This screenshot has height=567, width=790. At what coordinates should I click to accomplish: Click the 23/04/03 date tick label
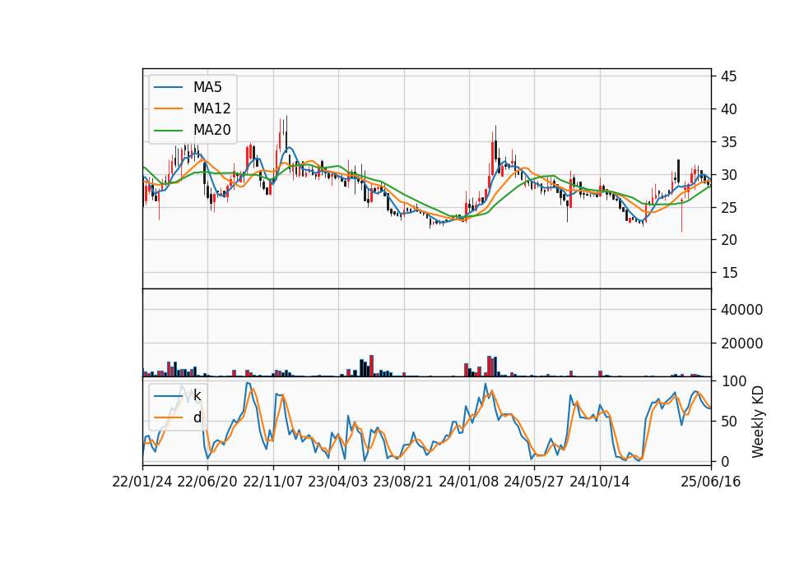(337, 482)
